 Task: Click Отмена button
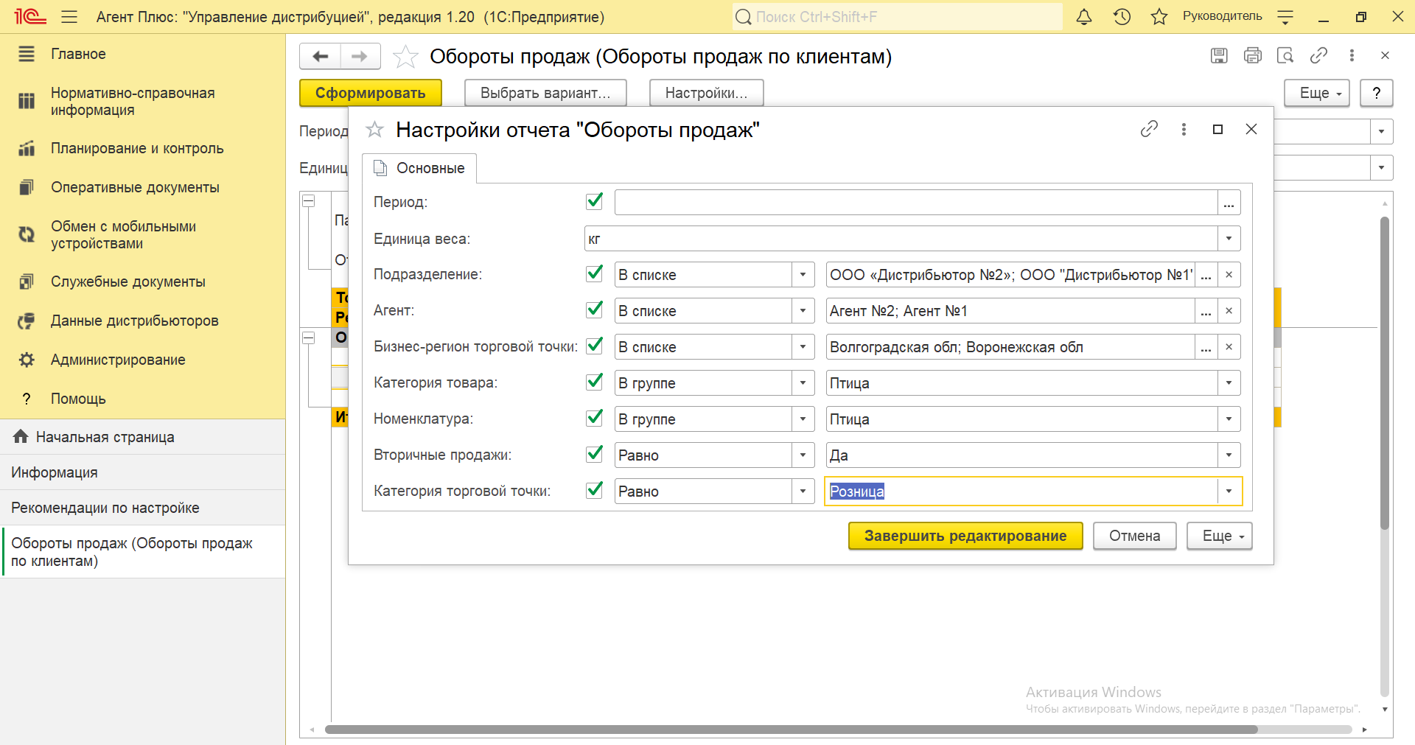click(1135, 536)
